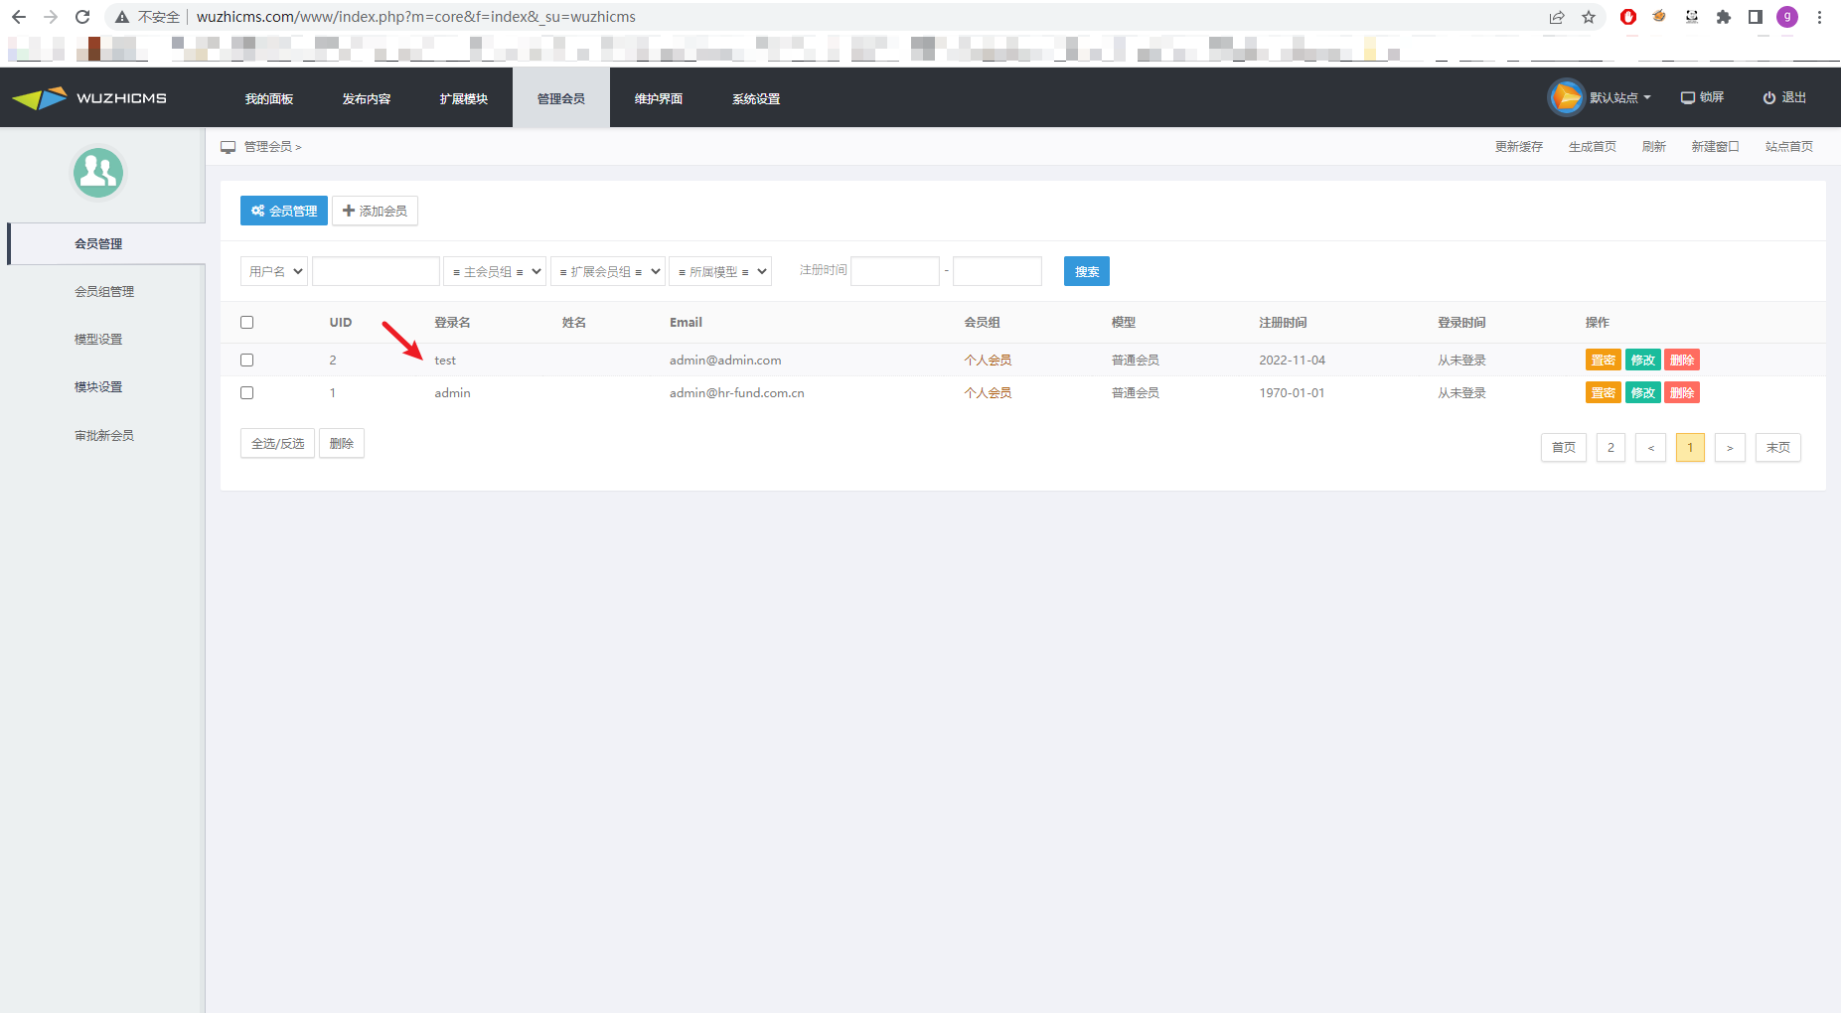
Task: Click the 刷新 link in the breadcrumb bar
Action: (1654, 146)
